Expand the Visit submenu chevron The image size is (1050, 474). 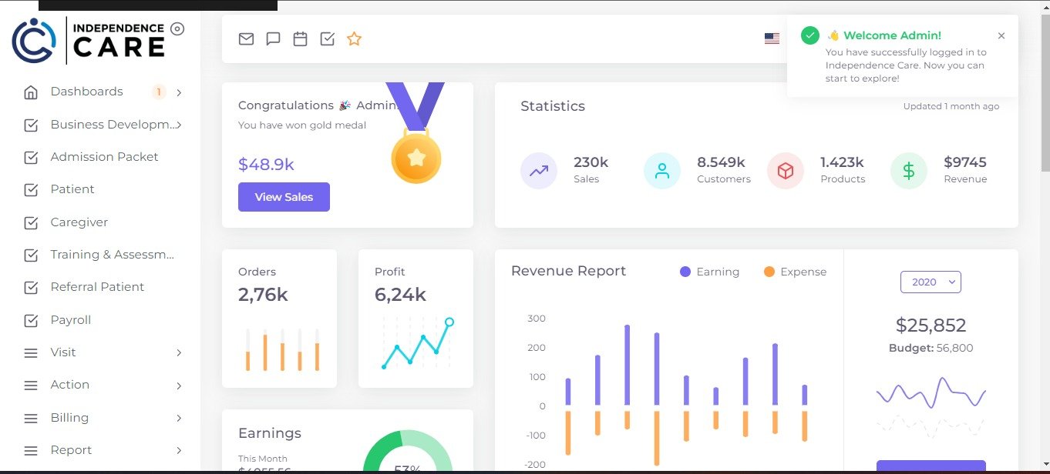coord(179,352)
